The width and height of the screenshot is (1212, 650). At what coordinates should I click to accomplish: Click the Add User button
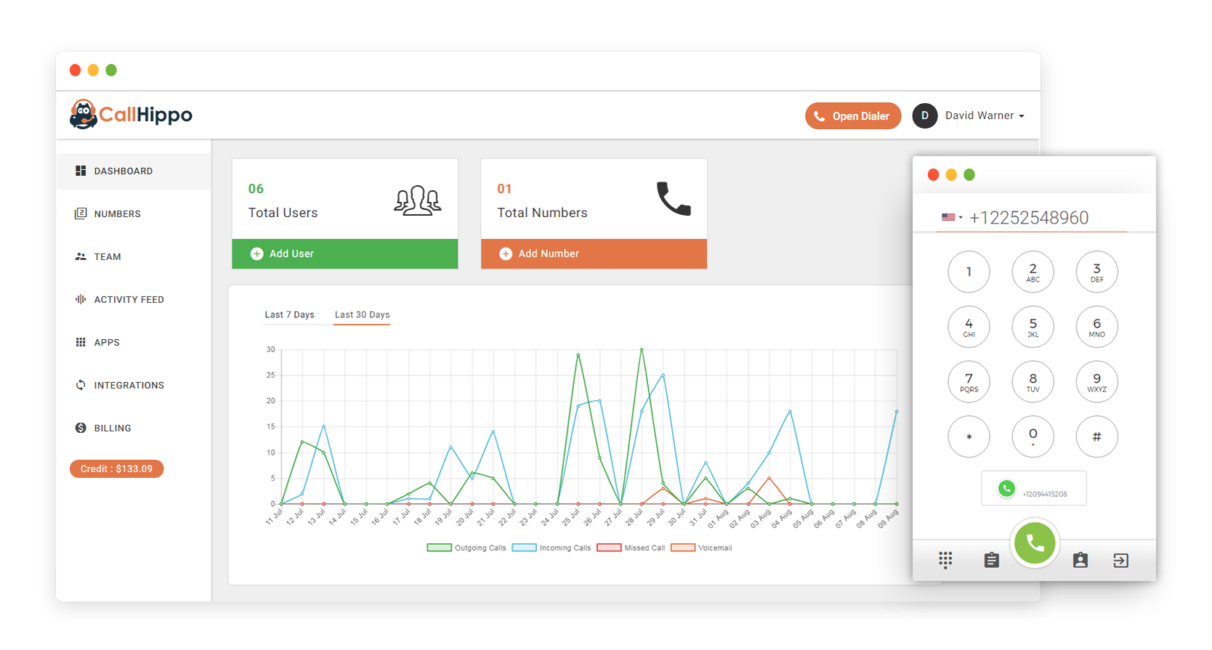point(344,253)
